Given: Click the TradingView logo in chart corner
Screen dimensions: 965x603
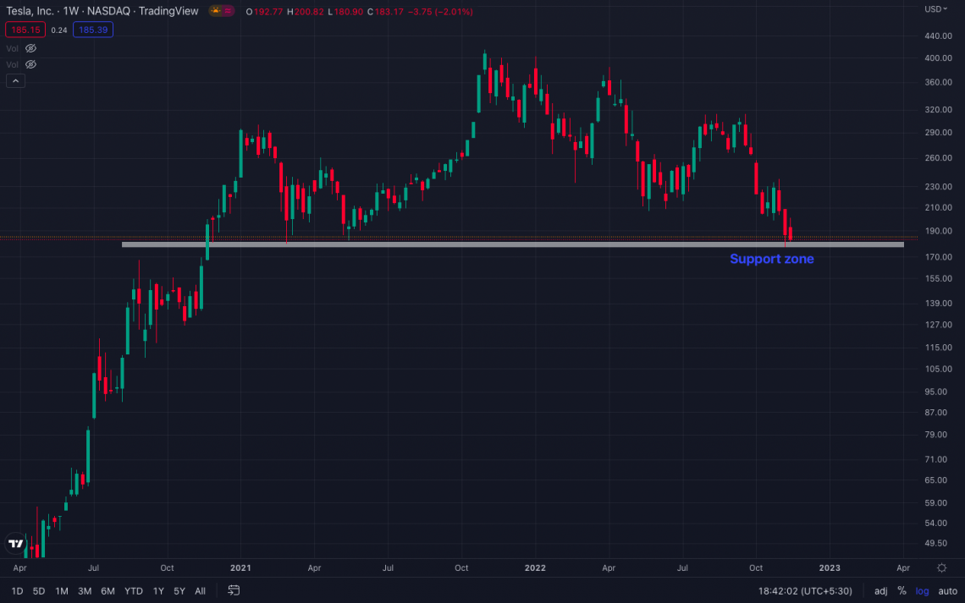Looking at the screenshot, I should click(x=15, y=544).
